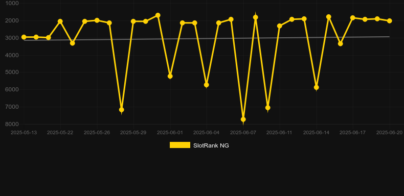Click the 2025-05-13 x-axis date label

coord(24,133)
